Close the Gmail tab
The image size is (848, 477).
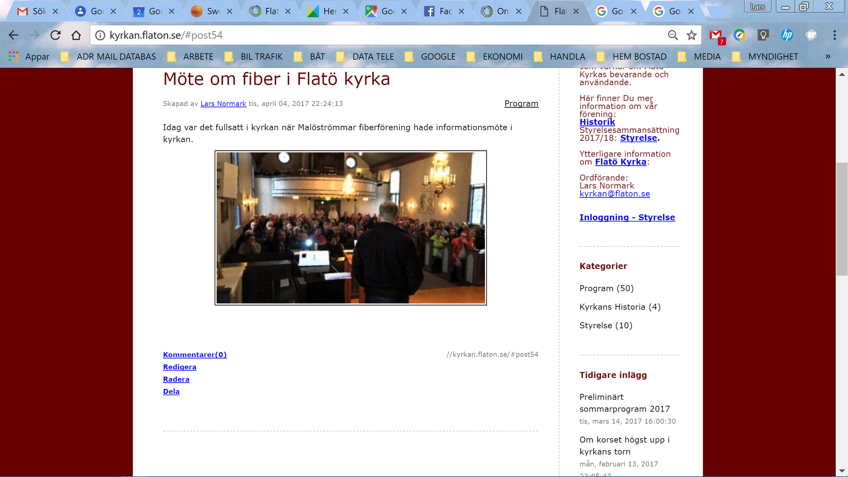click(55, 12)
